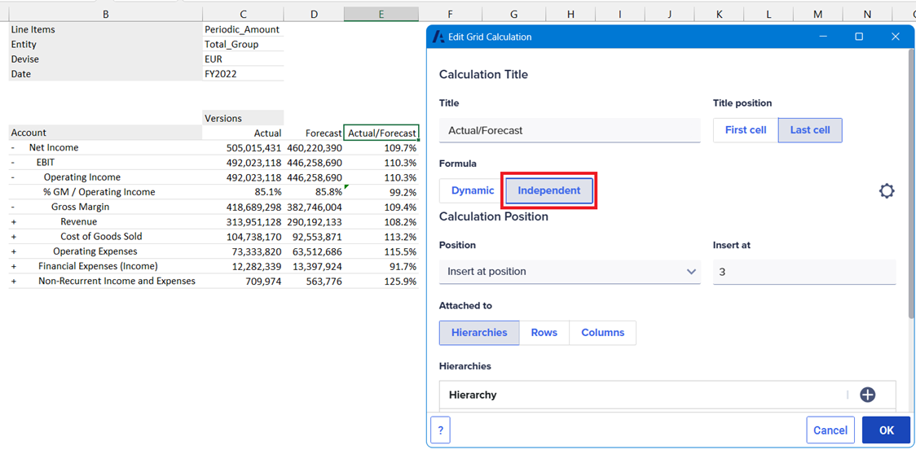Open help with the question mark button
Viewport: 916px width, 454px height.
click(x=440, y=430)
